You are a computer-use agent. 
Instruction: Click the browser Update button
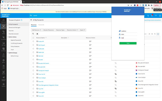pos(157,5)
